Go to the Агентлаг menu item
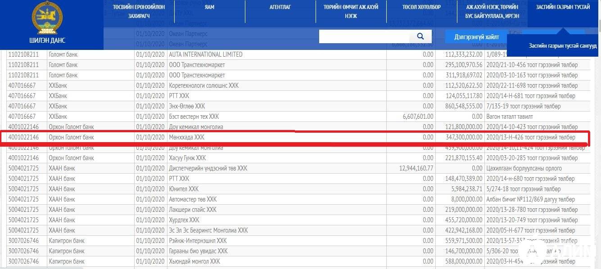Image resolution: width=601 pixels, height=269 pixels. point(280,7)
